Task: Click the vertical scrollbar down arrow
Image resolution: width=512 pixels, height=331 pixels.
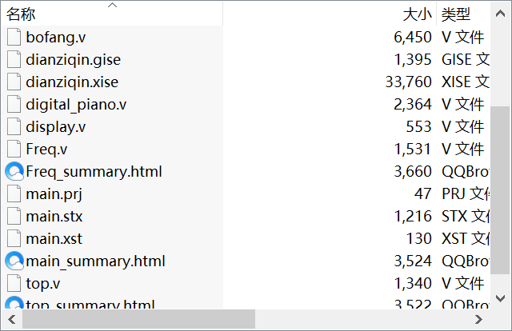Action: point(500,296)
